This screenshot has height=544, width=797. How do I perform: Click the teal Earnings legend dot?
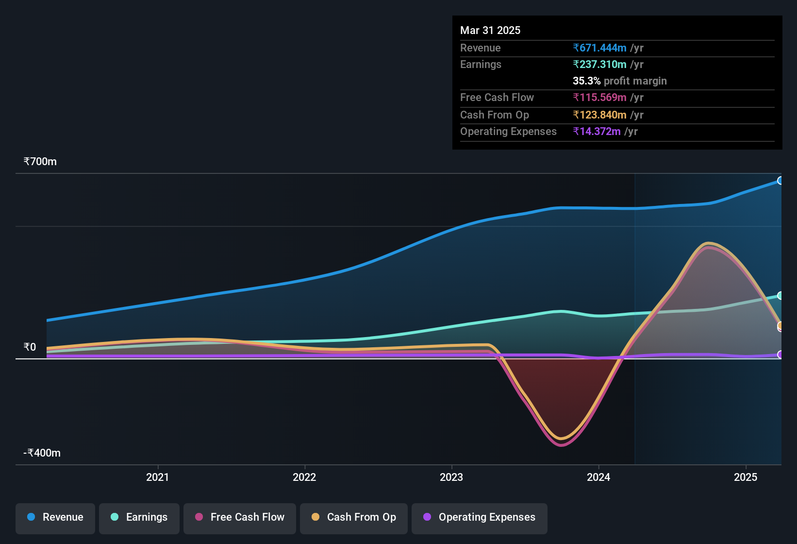[115, 517]
